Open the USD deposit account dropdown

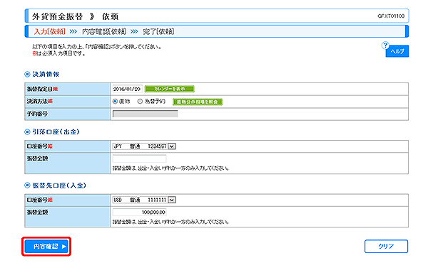pos(144,200)
